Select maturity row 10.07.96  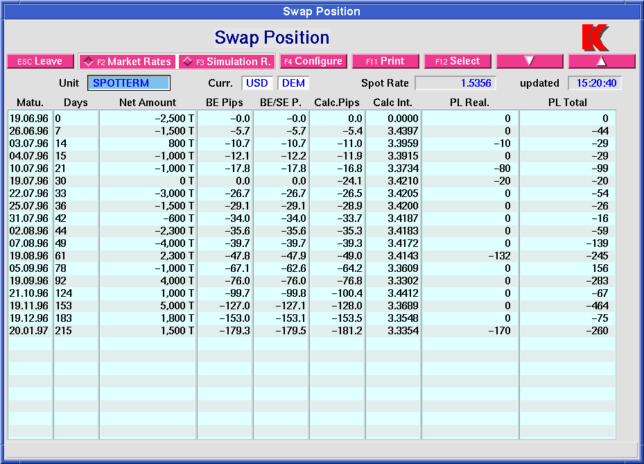point(312,169)
